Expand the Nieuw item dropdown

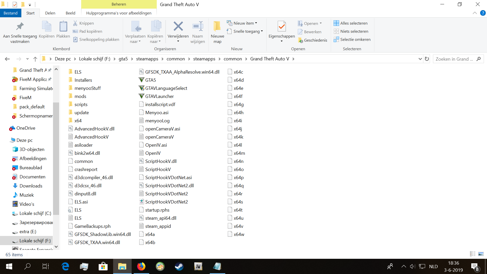(256, 23)
